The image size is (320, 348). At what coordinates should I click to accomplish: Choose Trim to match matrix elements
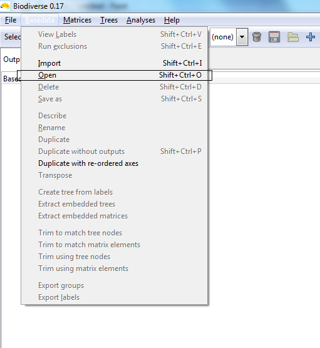click(x=115, y=245)
